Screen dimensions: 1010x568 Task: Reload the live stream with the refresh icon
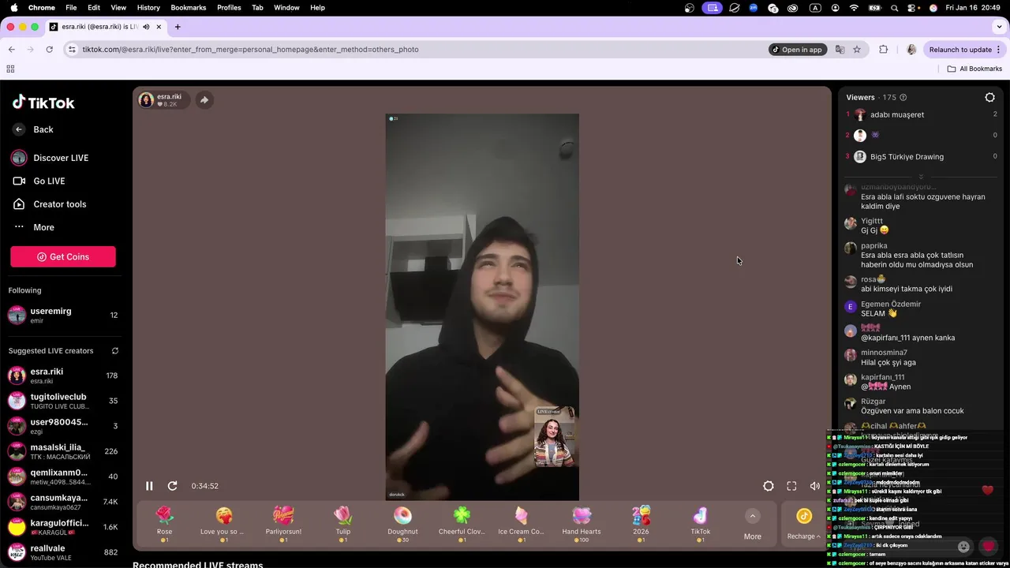[173, 486]
